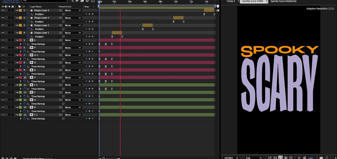Viewport: 337px width, 159px height.
Task: Click graph icon beside layer P Time Remap
Action: 29,52
